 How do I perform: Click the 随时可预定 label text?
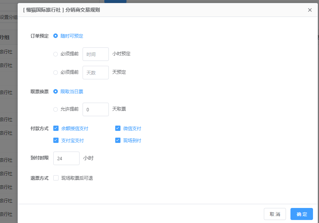point(72,36)
